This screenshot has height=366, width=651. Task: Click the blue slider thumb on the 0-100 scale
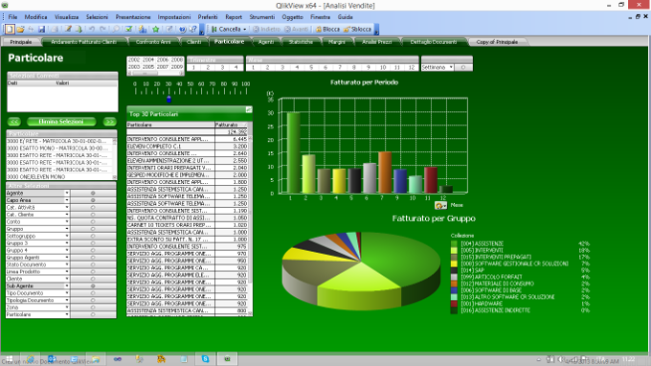pyautogui.click(x=168, y=100)
